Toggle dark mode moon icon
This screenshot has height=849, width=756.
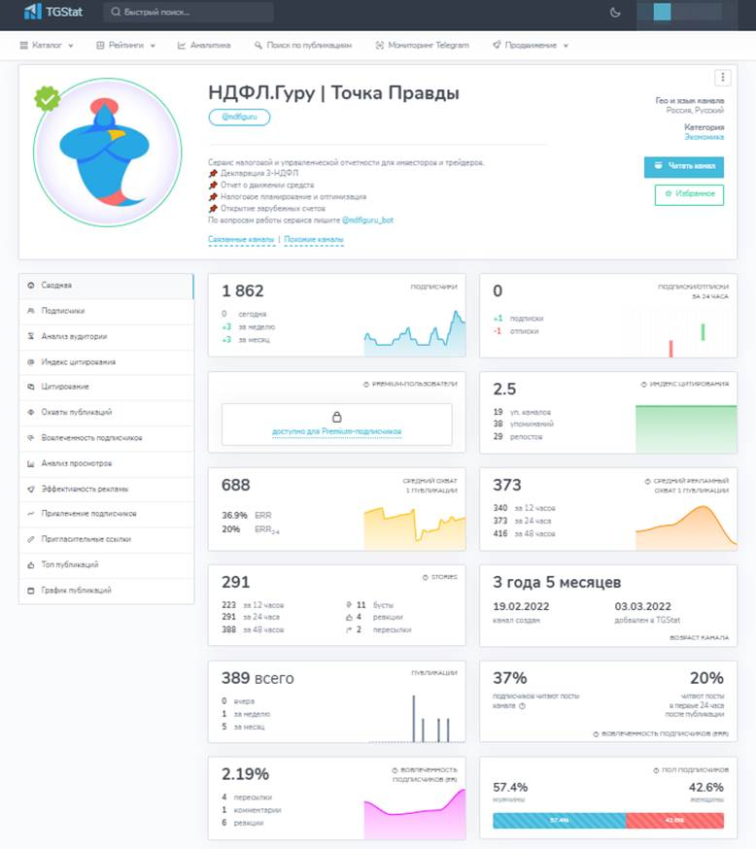point(615,13)
